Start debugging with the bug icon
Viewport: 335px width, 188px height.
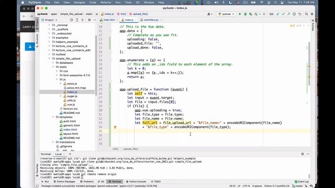(x=245, y=14)
